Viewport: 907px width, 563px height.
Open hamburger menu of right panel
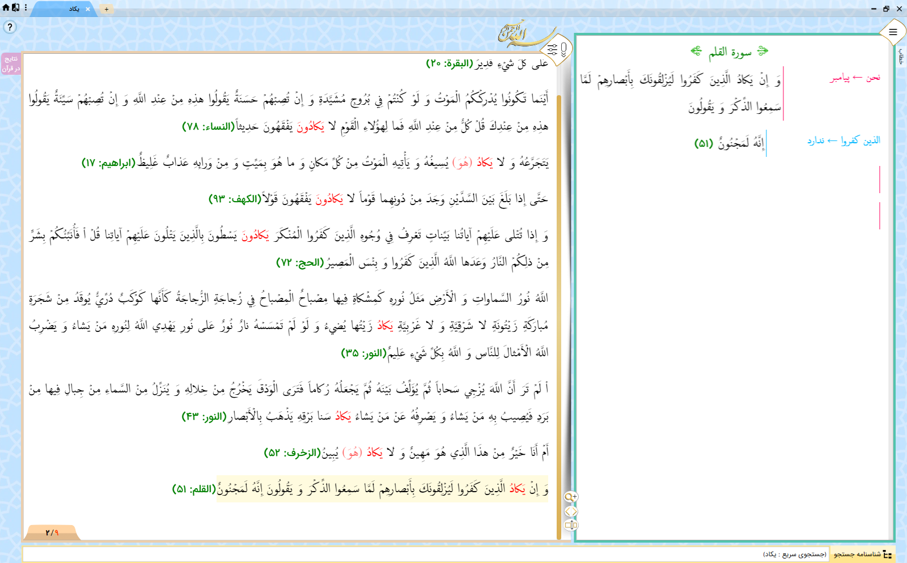(893, 32)
